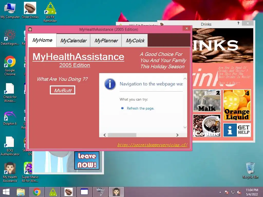Open the My Computer desktop icon
The image size is (263, 197).
click(x=10, y=10)
